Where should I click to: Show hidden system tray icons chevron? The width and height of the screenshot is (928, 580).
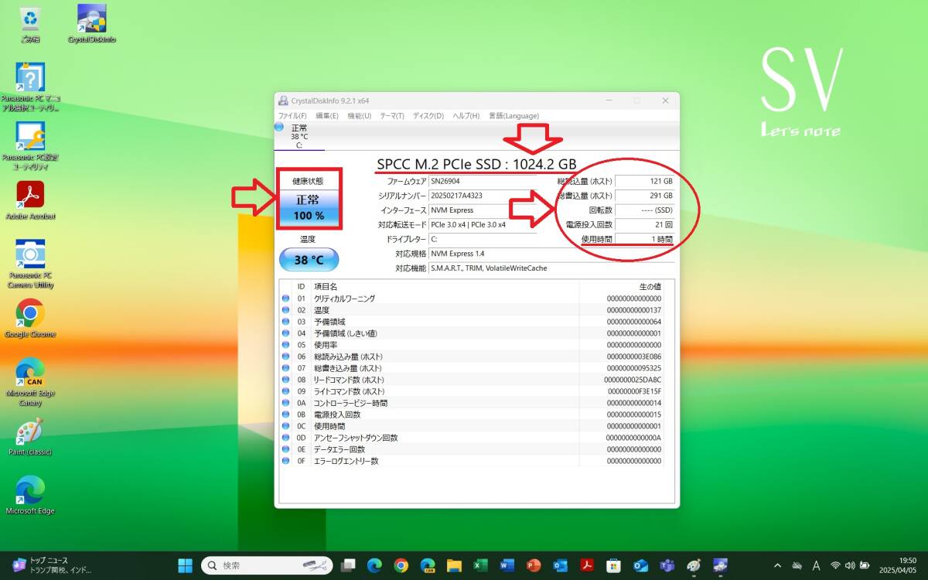point(777,565)
